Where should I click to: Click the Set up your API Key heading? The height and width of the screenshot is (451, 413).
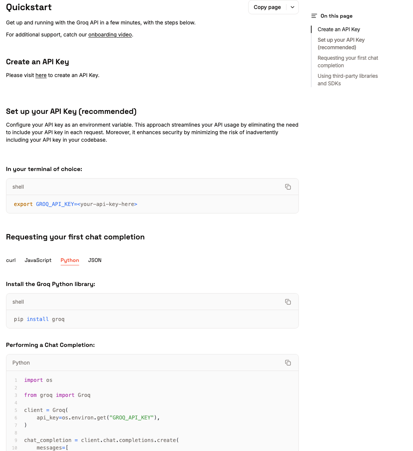point(71,111)
